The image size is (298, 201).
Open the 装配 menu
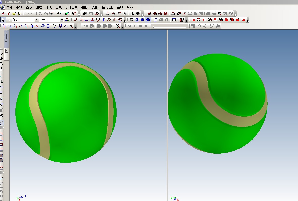point(84,7)
